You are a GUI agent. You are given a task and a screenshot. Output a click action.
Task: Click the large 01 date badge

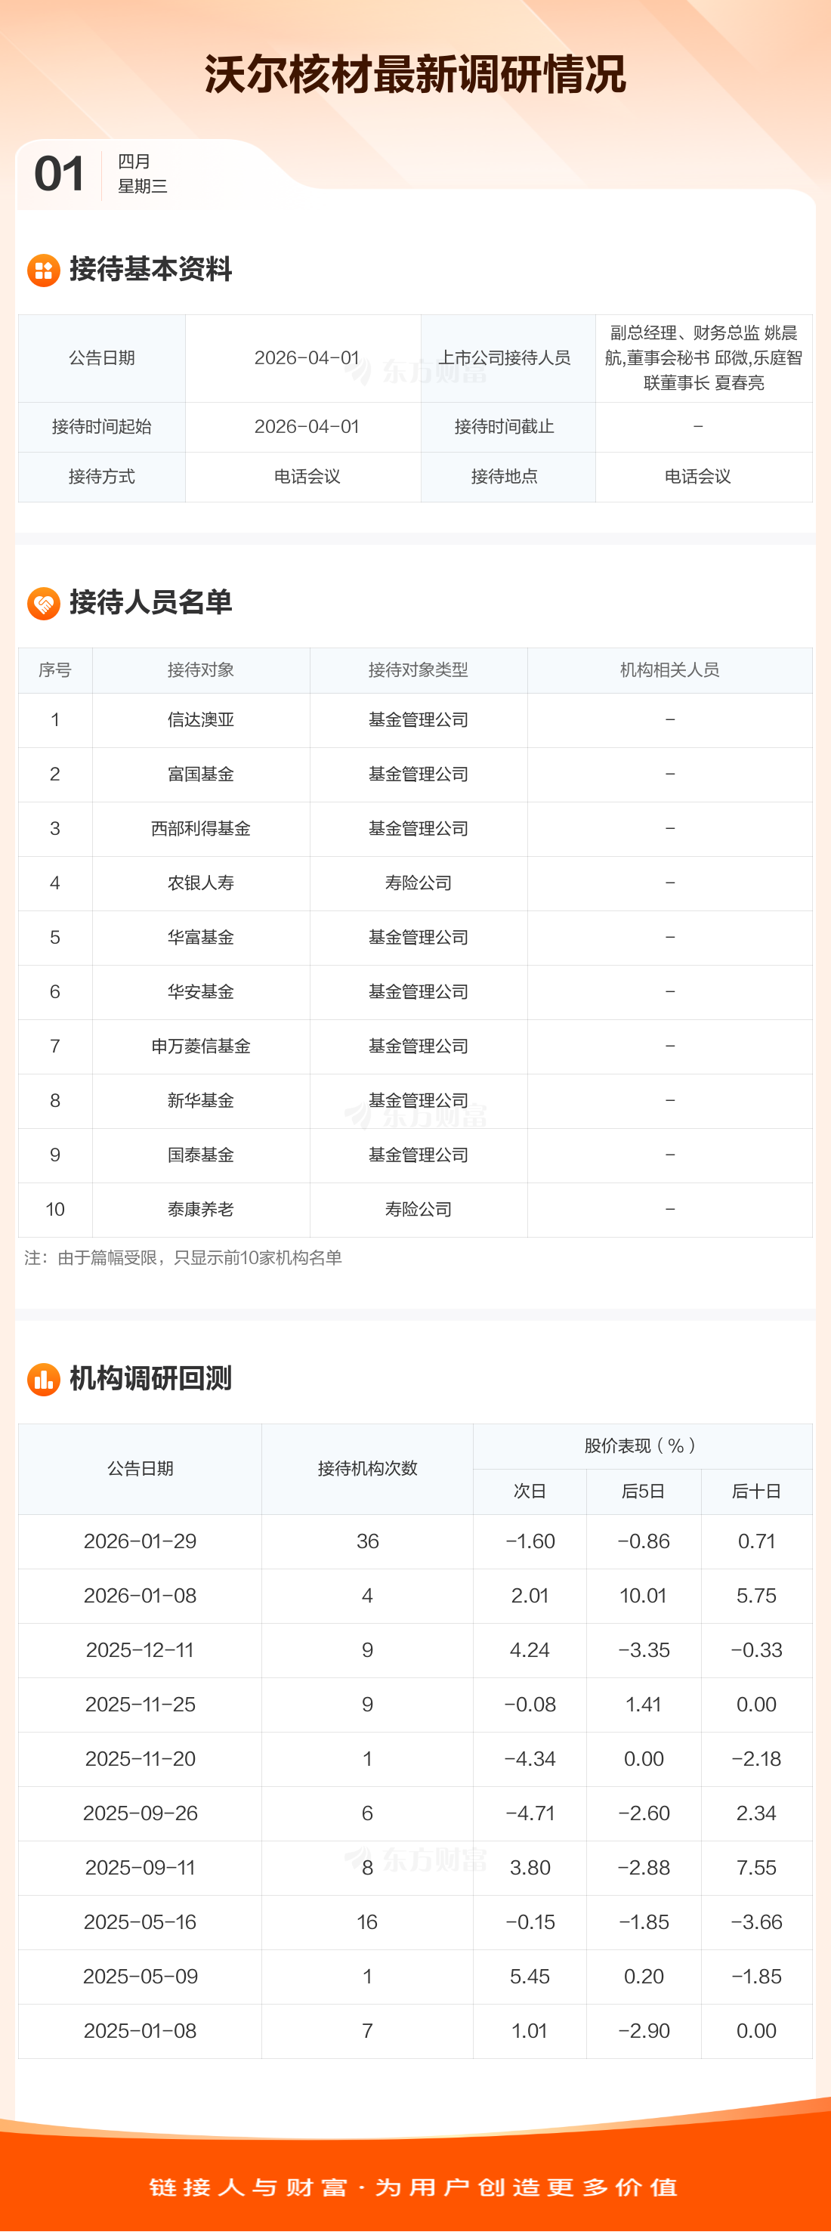[x=59, y=174]
